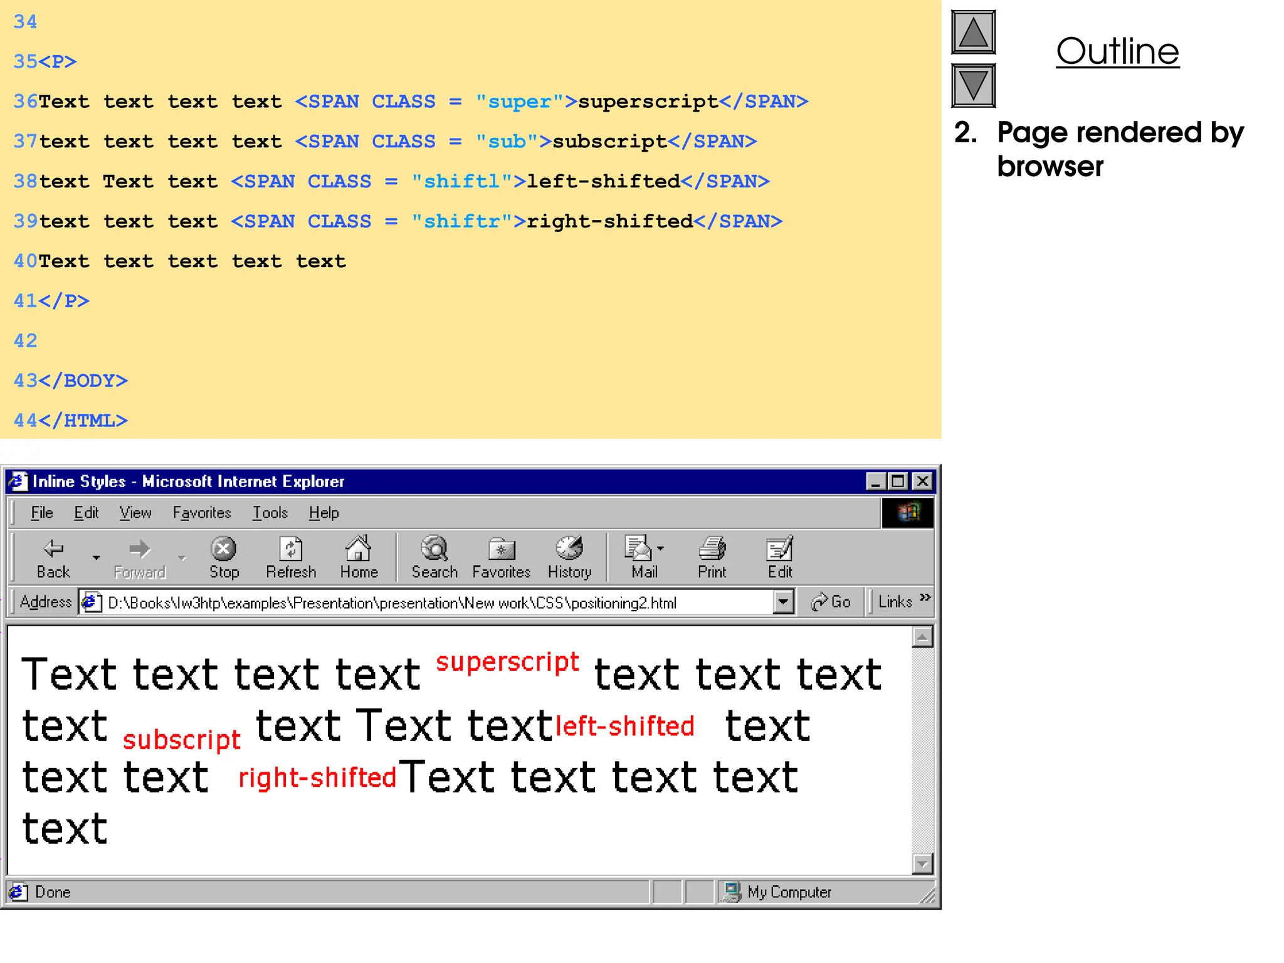Click the IE icon in status bar
The width and height of the screenshot is (1284, 963).
click(x=18, y=892)
